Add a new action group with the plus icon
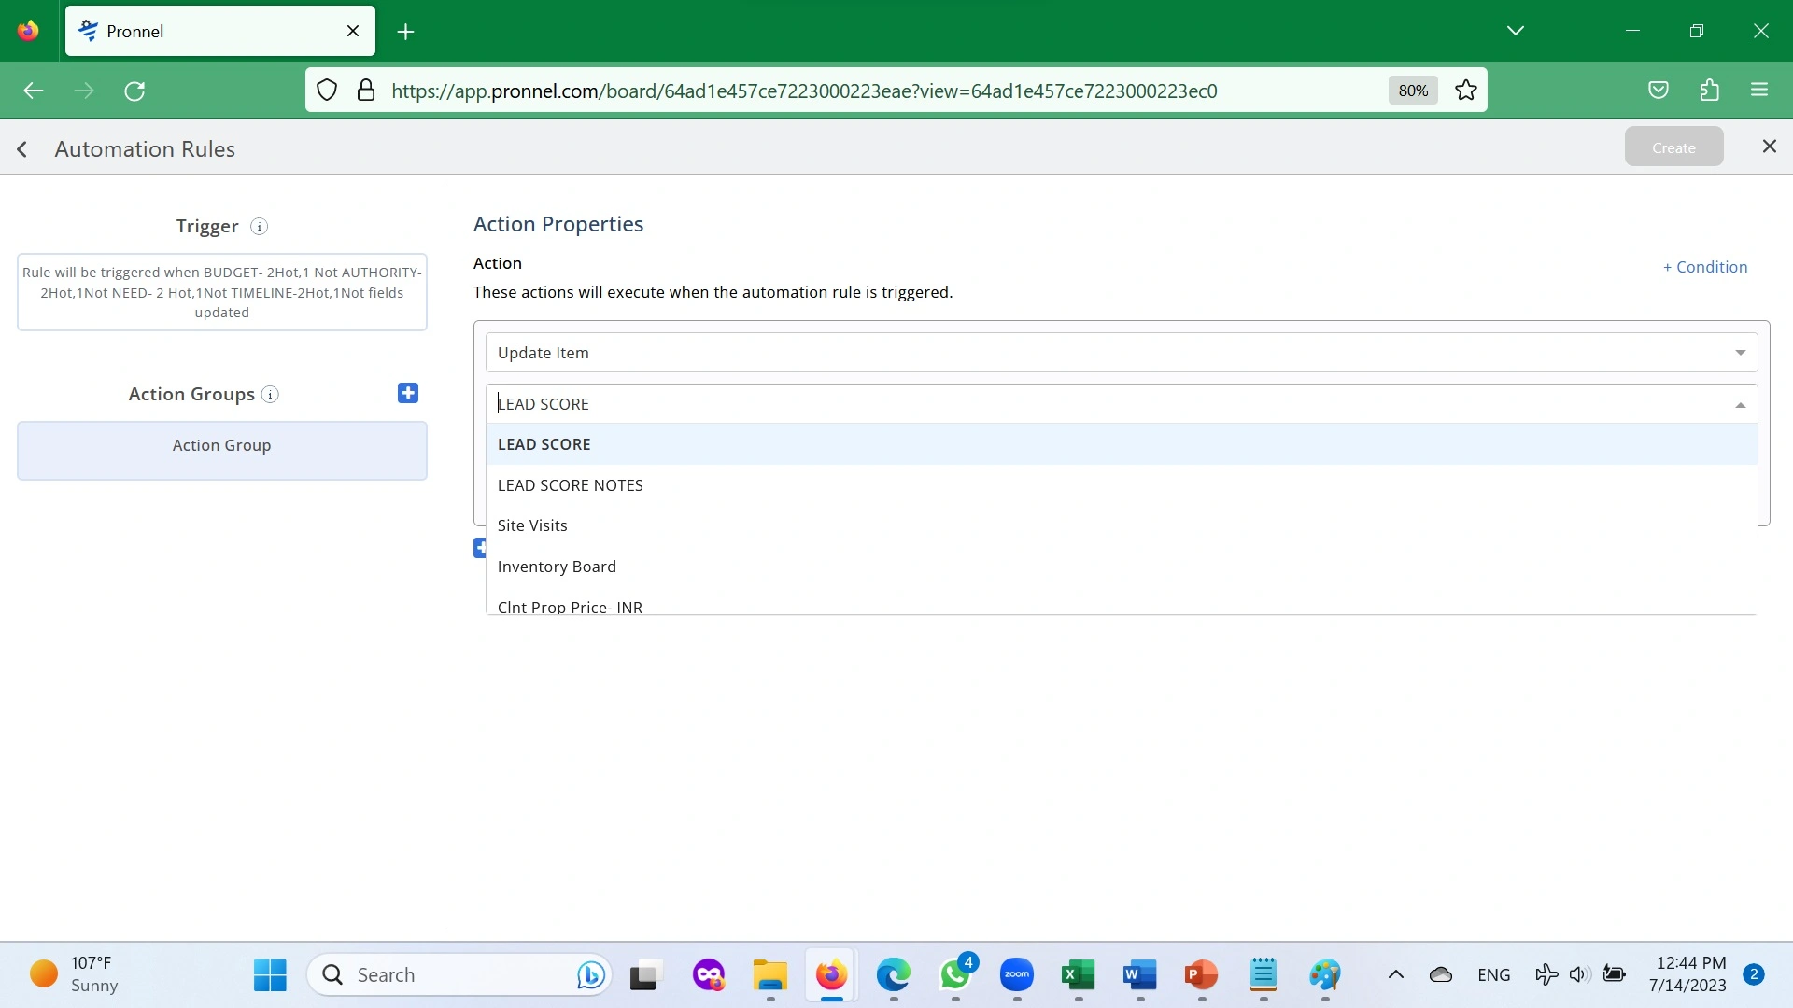This screenshot has width=1793, height=1008. point(408,393)
